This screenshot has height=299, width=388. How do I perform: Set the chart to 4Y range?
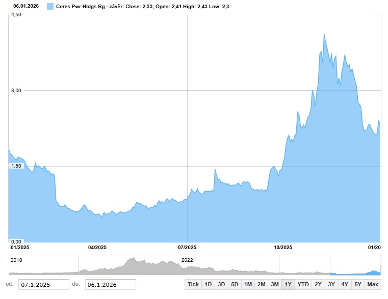(345, 284)
